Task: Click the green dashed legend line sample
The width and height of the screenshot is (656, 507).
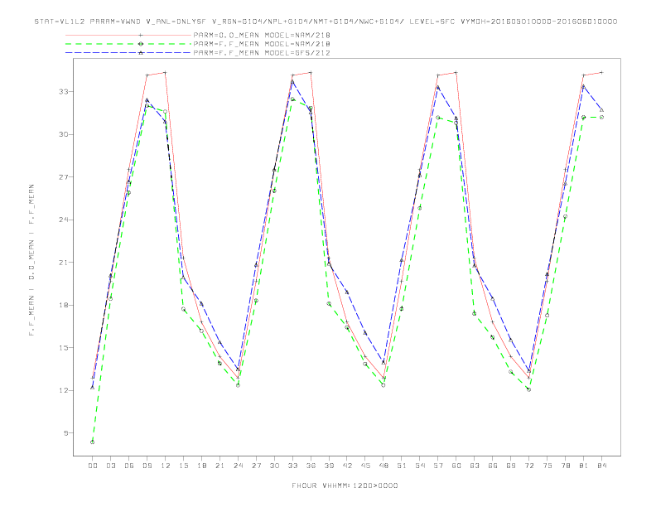Action: click(x=128, y=44)
